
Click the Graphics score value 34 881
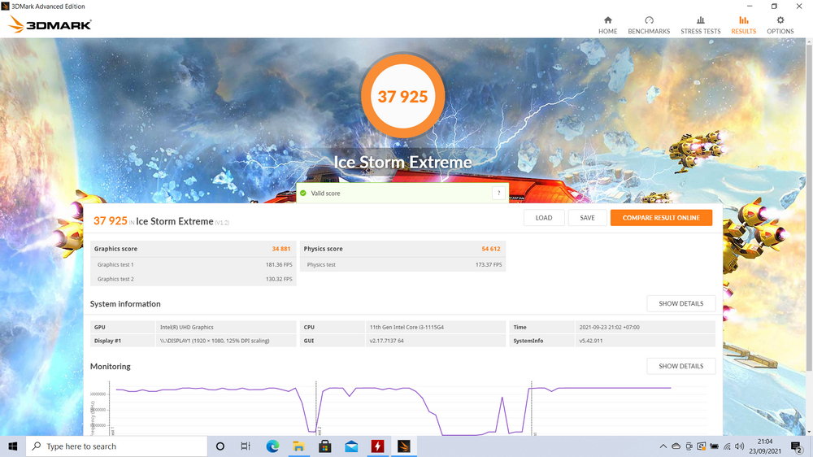tap(281, 249)
